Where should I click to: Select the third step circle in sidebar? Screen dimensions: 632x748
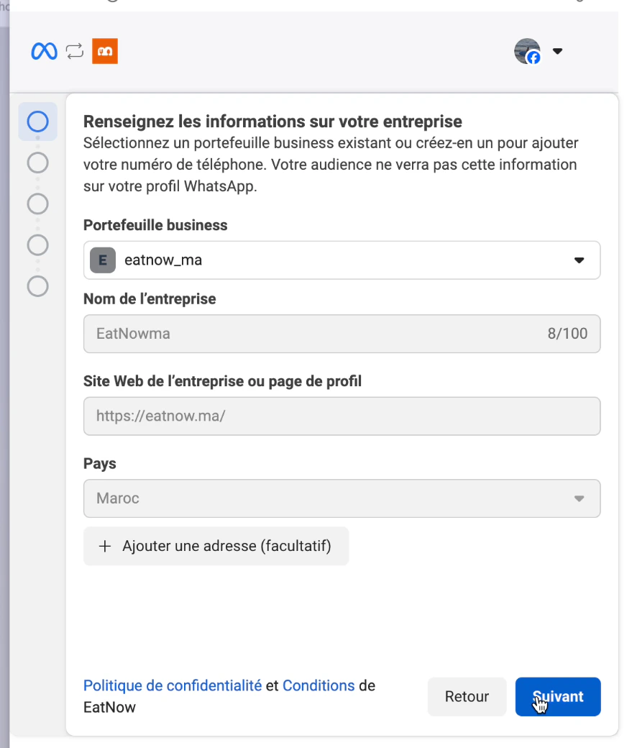coord(37,204)
